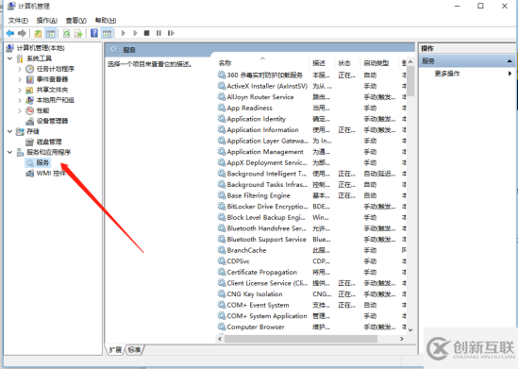This screenshot has width=518, height=369.
Task: Click the vertical scrollbar thumb of services list
Action: [x=410, y=81]
